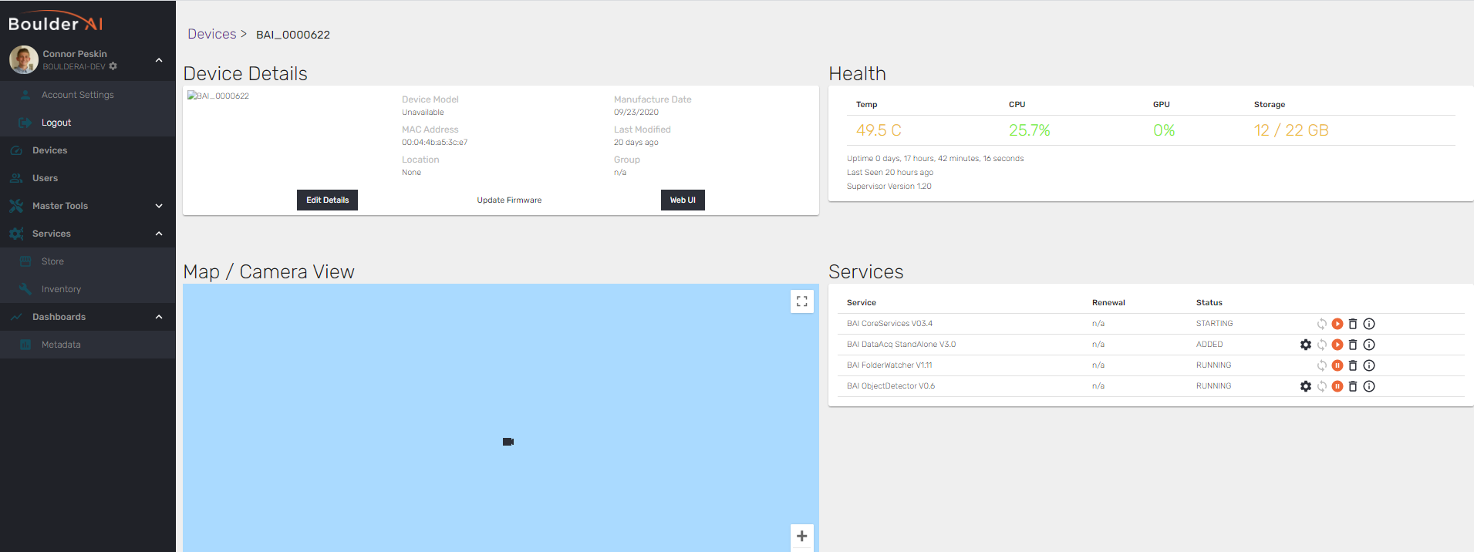The width and height of the screenshot is (1474, 552).
Task: Click the Renewal column header
Action: coord(1108,303)
